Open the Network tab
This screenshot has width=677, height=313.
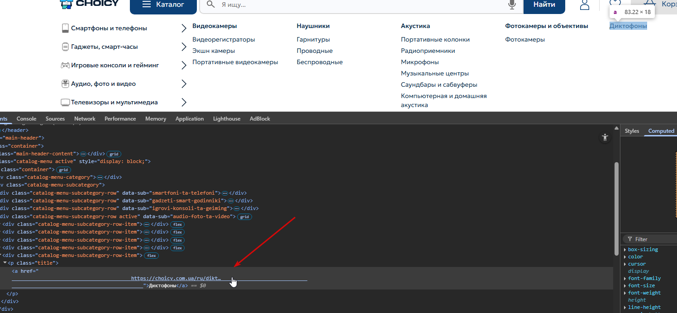pyautogui.click(x=85, y=119)
